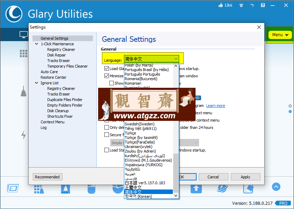
Task: Select the broom cleanup icon in left sidebar
Action: (23, 91)
